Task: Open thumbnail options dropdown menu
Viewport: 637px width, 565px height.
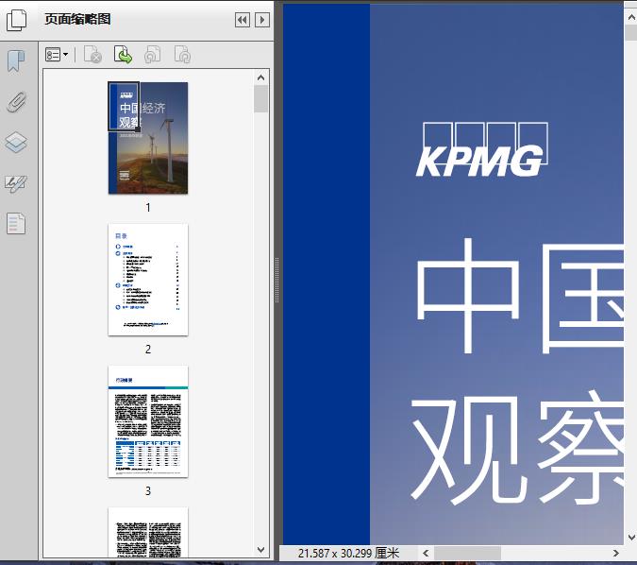Action: point(57,55)
